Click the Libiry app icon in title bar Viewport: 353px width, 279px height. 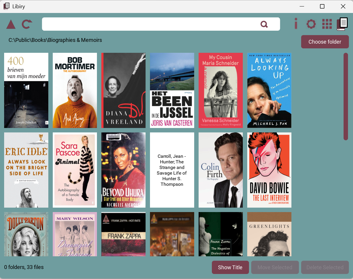pyautogui.click(x=6, y=6)
